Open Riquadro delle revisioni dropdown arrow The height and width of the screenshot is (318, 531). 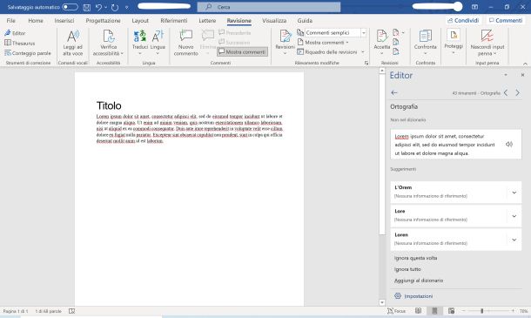tap(363, 52)
